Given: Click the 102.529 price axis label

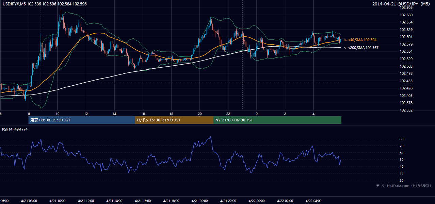Looking at the screenshot, I should pos(406,59).
